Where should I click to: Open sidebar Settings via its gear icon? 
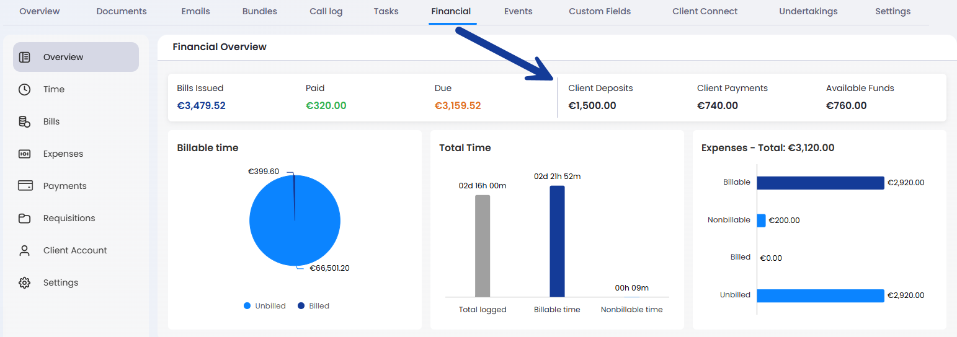[x=25, y=282]
